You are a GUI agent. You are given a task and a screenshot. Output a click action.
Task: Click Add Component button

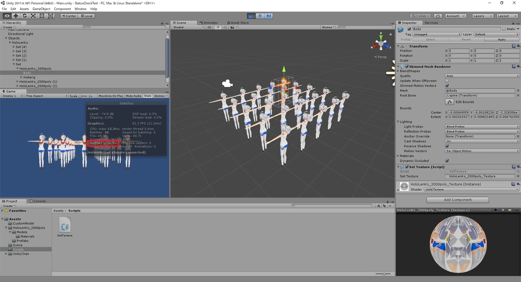[458, 200]
